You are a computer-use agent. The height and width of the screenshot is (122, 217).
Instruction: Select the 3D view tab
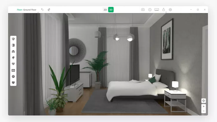[111, 10]
